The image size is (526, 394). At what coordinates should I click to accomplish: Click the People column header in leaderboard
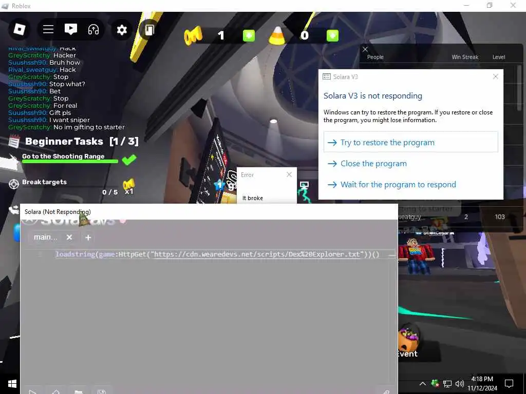[x=375, y=57]
